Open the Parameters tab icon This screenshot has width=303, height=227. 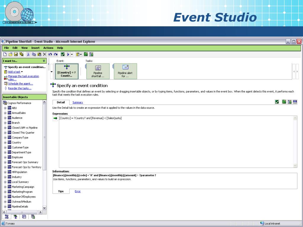coord(33,217)
